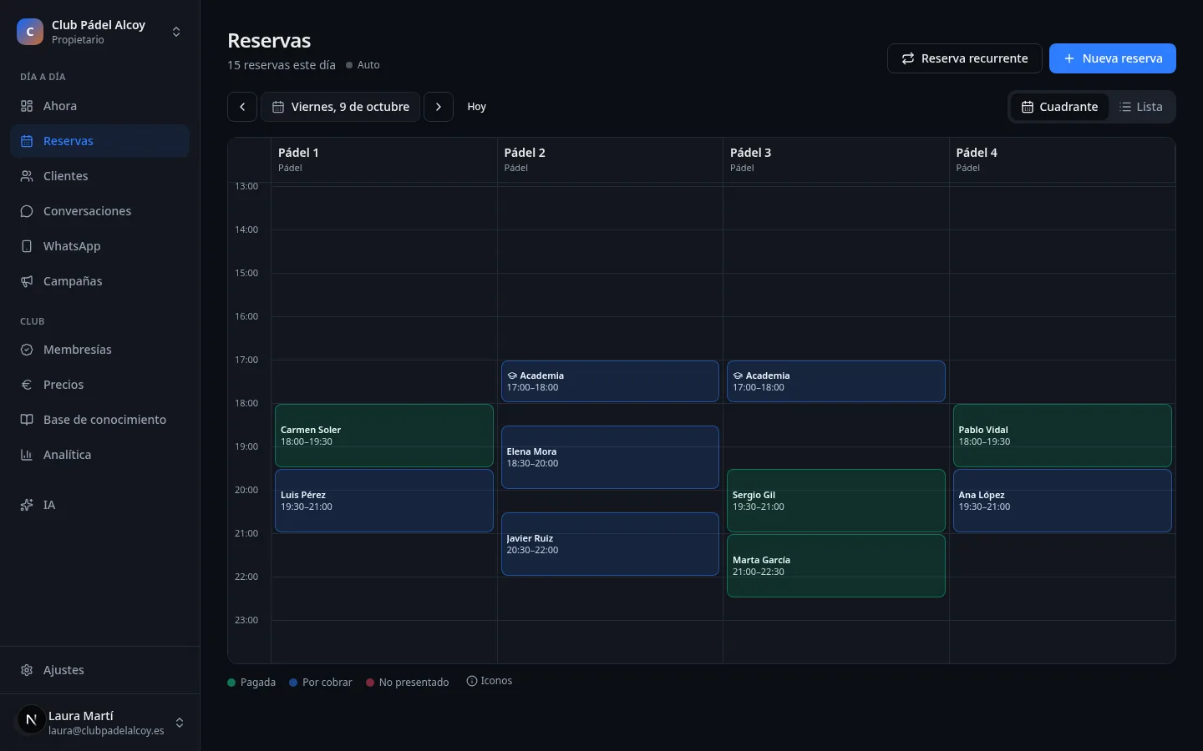The height and width of the screenshot is (751, 1203).
Task: Open Conversaciones chat bubble icon
Action: (x=27, y=211)
